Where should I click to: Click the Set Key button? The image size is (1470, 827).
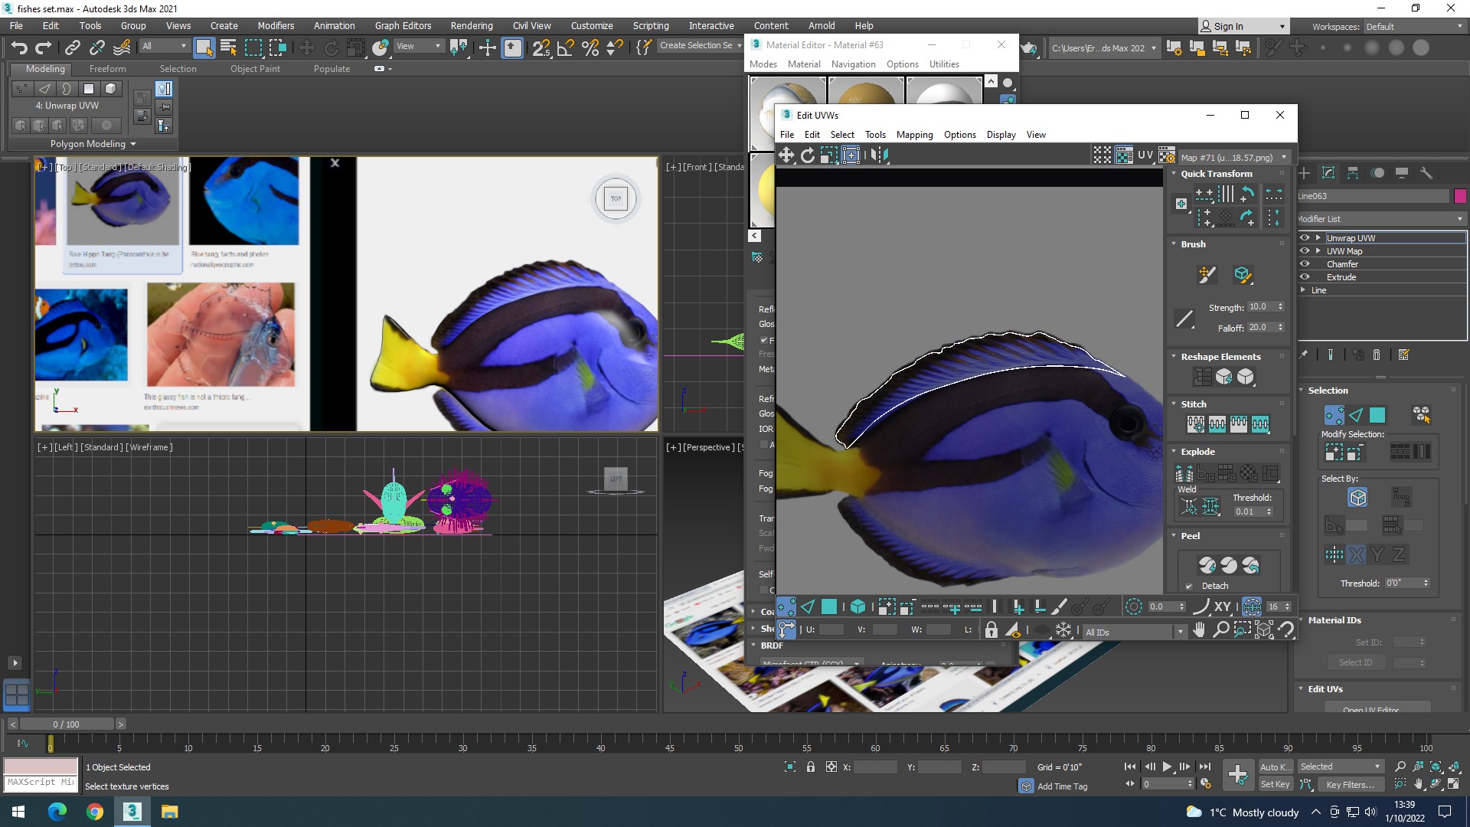click(x=1276, y=785)
